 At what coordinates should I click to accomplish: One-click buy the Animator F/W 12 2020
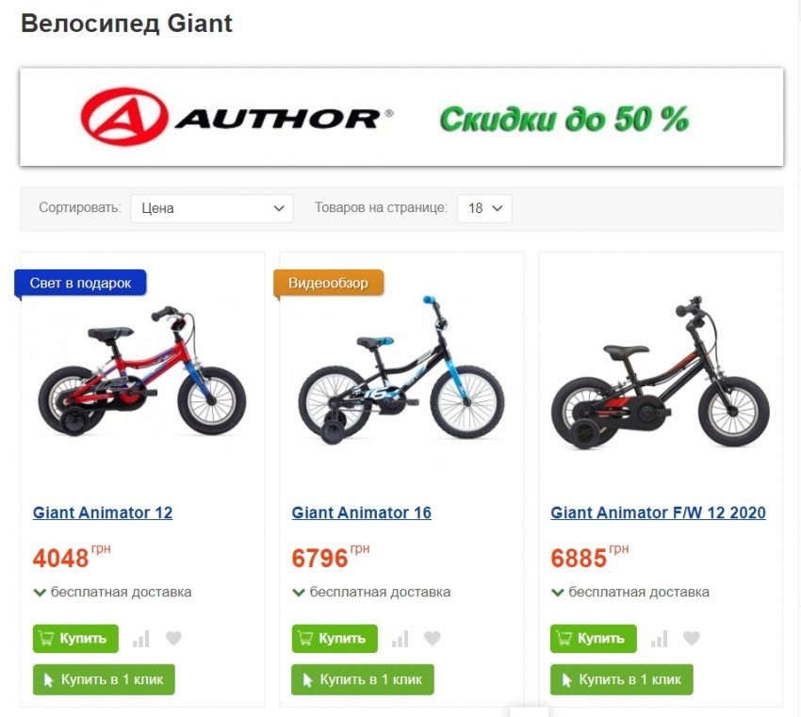pos(622,679)
